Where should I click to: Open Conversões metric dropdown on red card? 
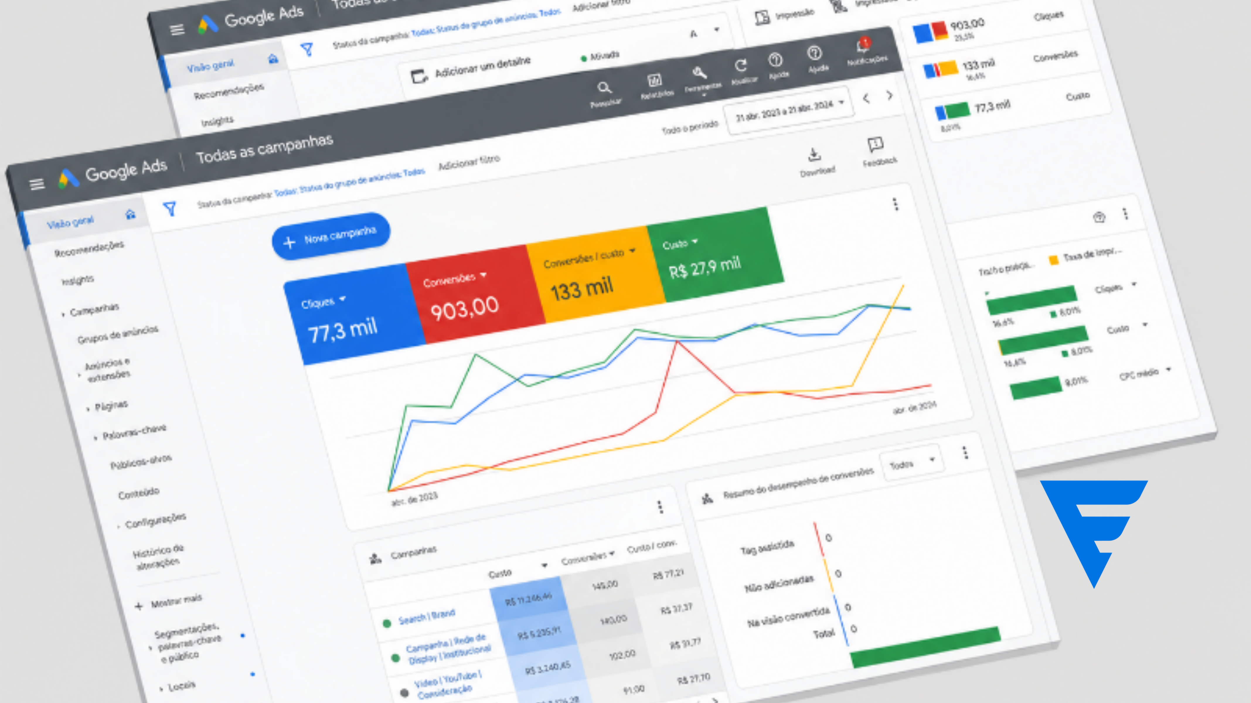coord(483,275)
